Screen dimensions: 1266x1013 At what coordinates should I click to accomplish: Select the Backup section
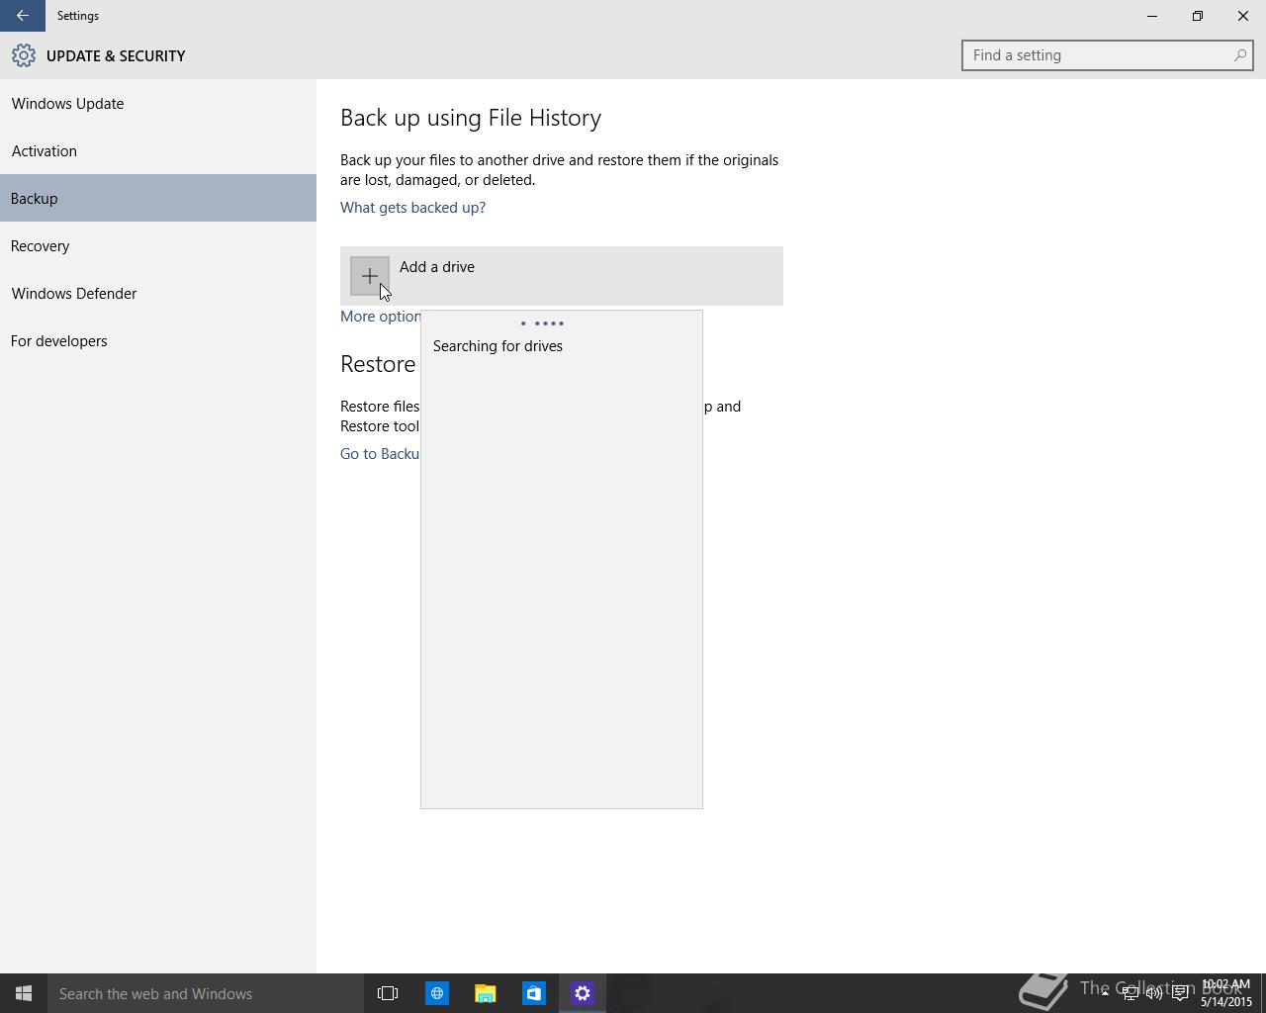[x=158, y=198]
